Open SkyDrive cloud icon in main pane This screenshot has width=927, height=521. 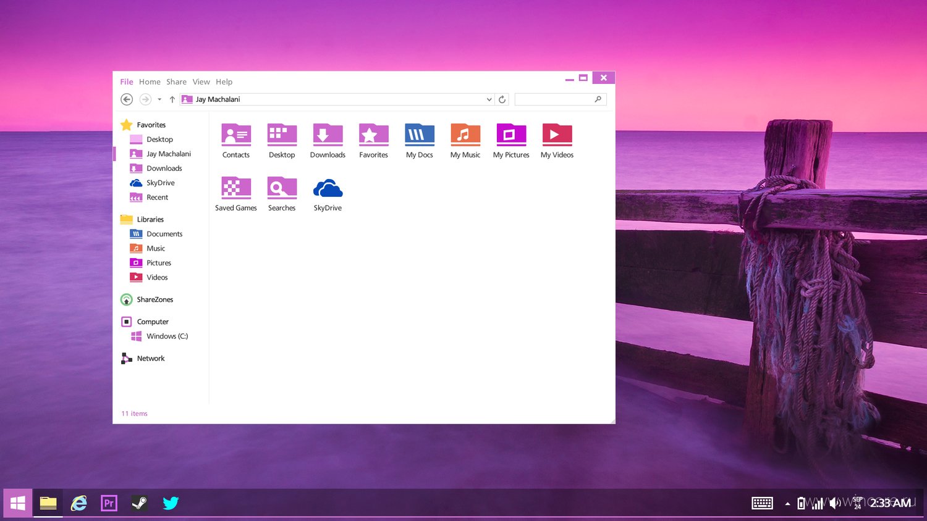tap(328, 188)
